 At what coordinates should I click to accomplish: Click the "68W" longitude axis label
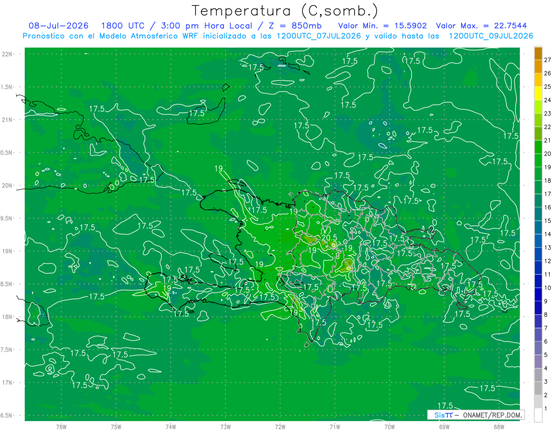tap(499, 426)
